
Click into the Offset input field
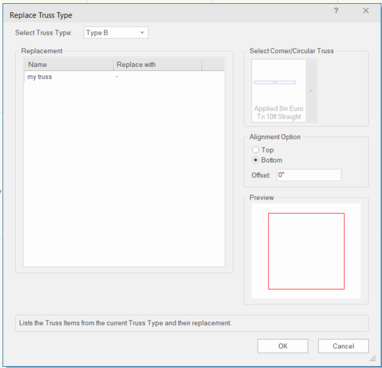point(308,175)
